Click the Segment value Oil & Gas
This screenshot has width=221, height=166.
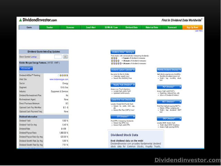pyautogui.click(x=64, y=87)
